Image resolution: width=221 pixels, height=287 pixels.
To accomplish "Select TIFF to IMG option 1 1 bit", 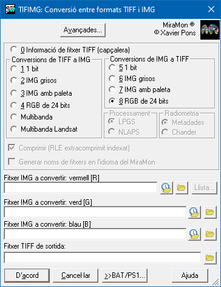I will click(x=24, y=69).
